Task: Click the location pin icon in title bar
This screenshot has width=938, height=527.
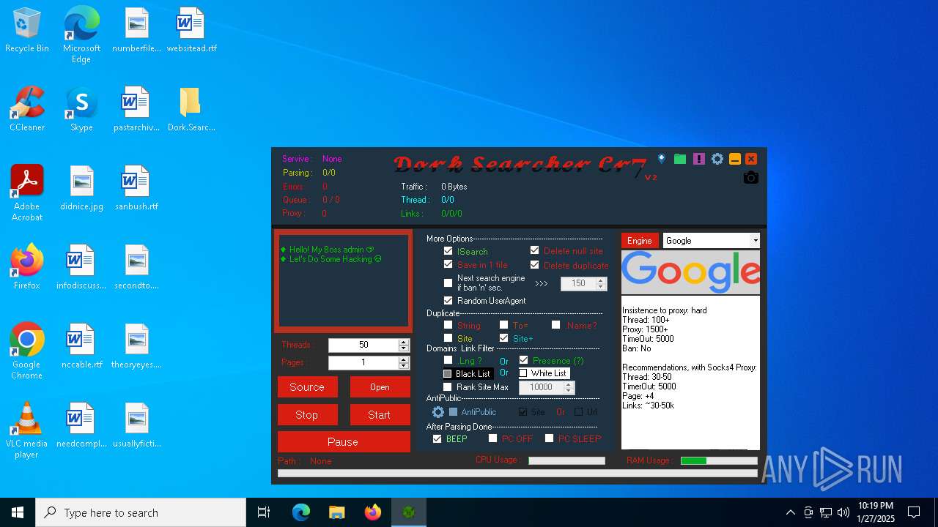Action: 662,159
